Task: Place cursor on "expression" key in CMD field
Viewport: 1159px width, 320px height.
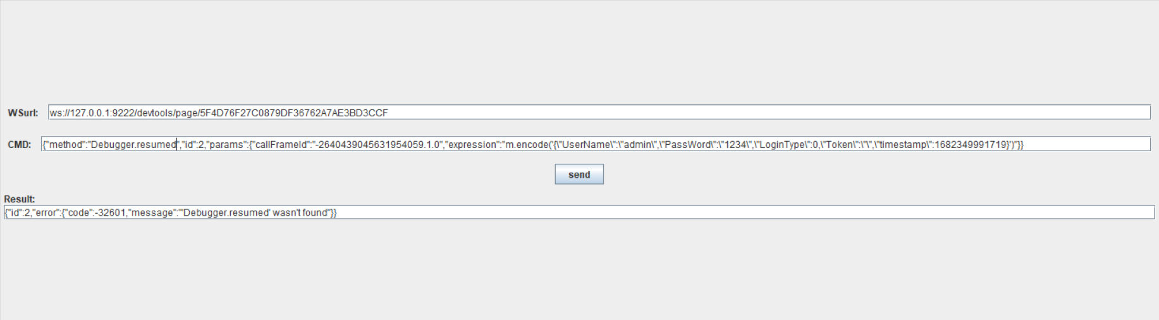Action: click(472, 144)
